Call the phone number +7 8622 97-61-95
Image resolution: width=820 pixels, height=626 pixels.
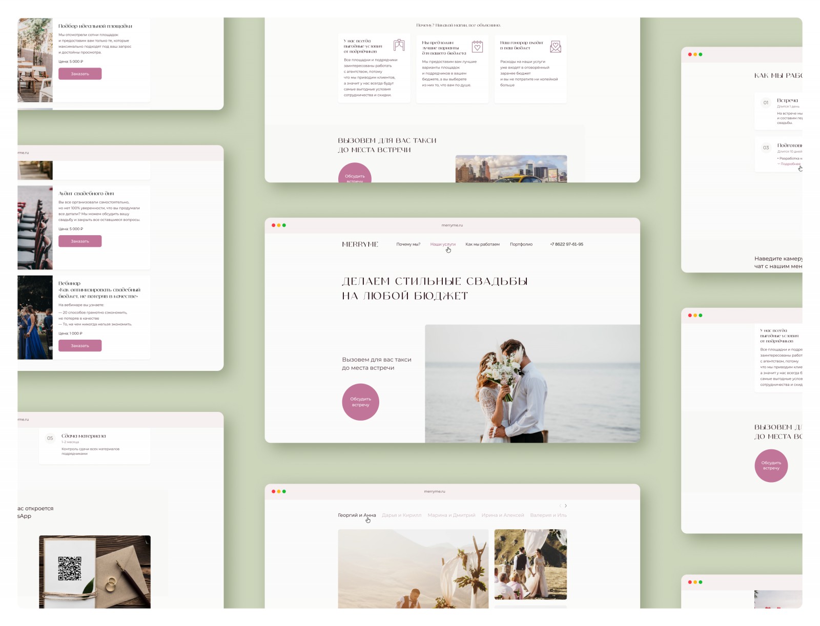point(566,244)
